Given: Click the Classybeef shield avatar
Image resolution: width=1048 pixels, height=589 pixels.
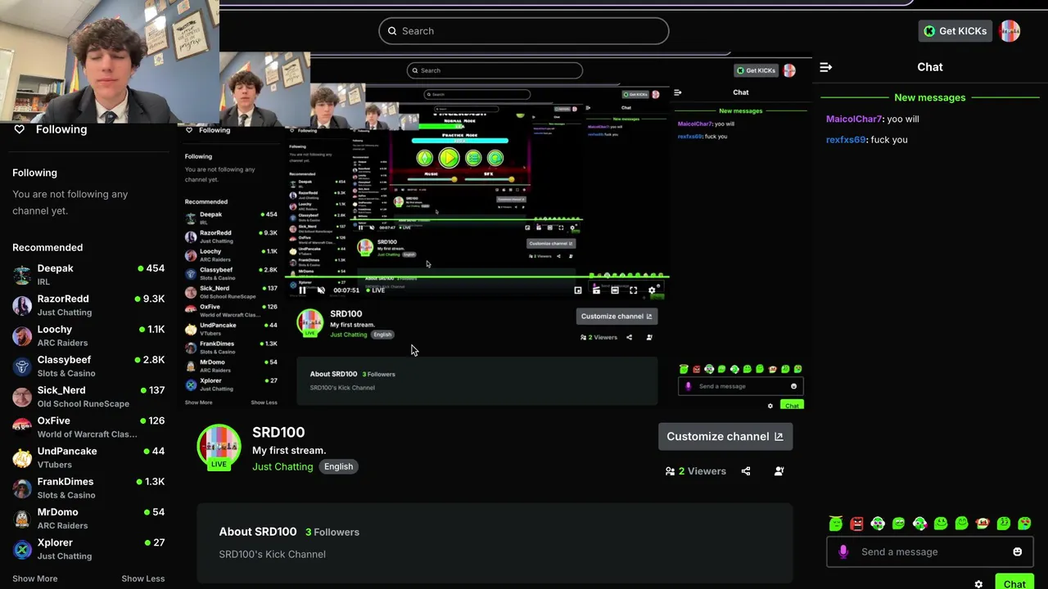Looking at the screenshot, I should 23,366.
